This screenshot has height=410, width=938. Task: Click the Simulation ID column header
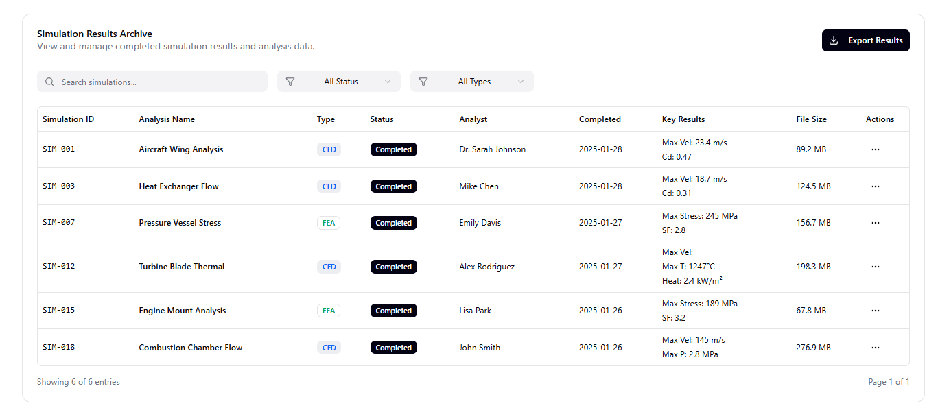(x=68, y=119)
